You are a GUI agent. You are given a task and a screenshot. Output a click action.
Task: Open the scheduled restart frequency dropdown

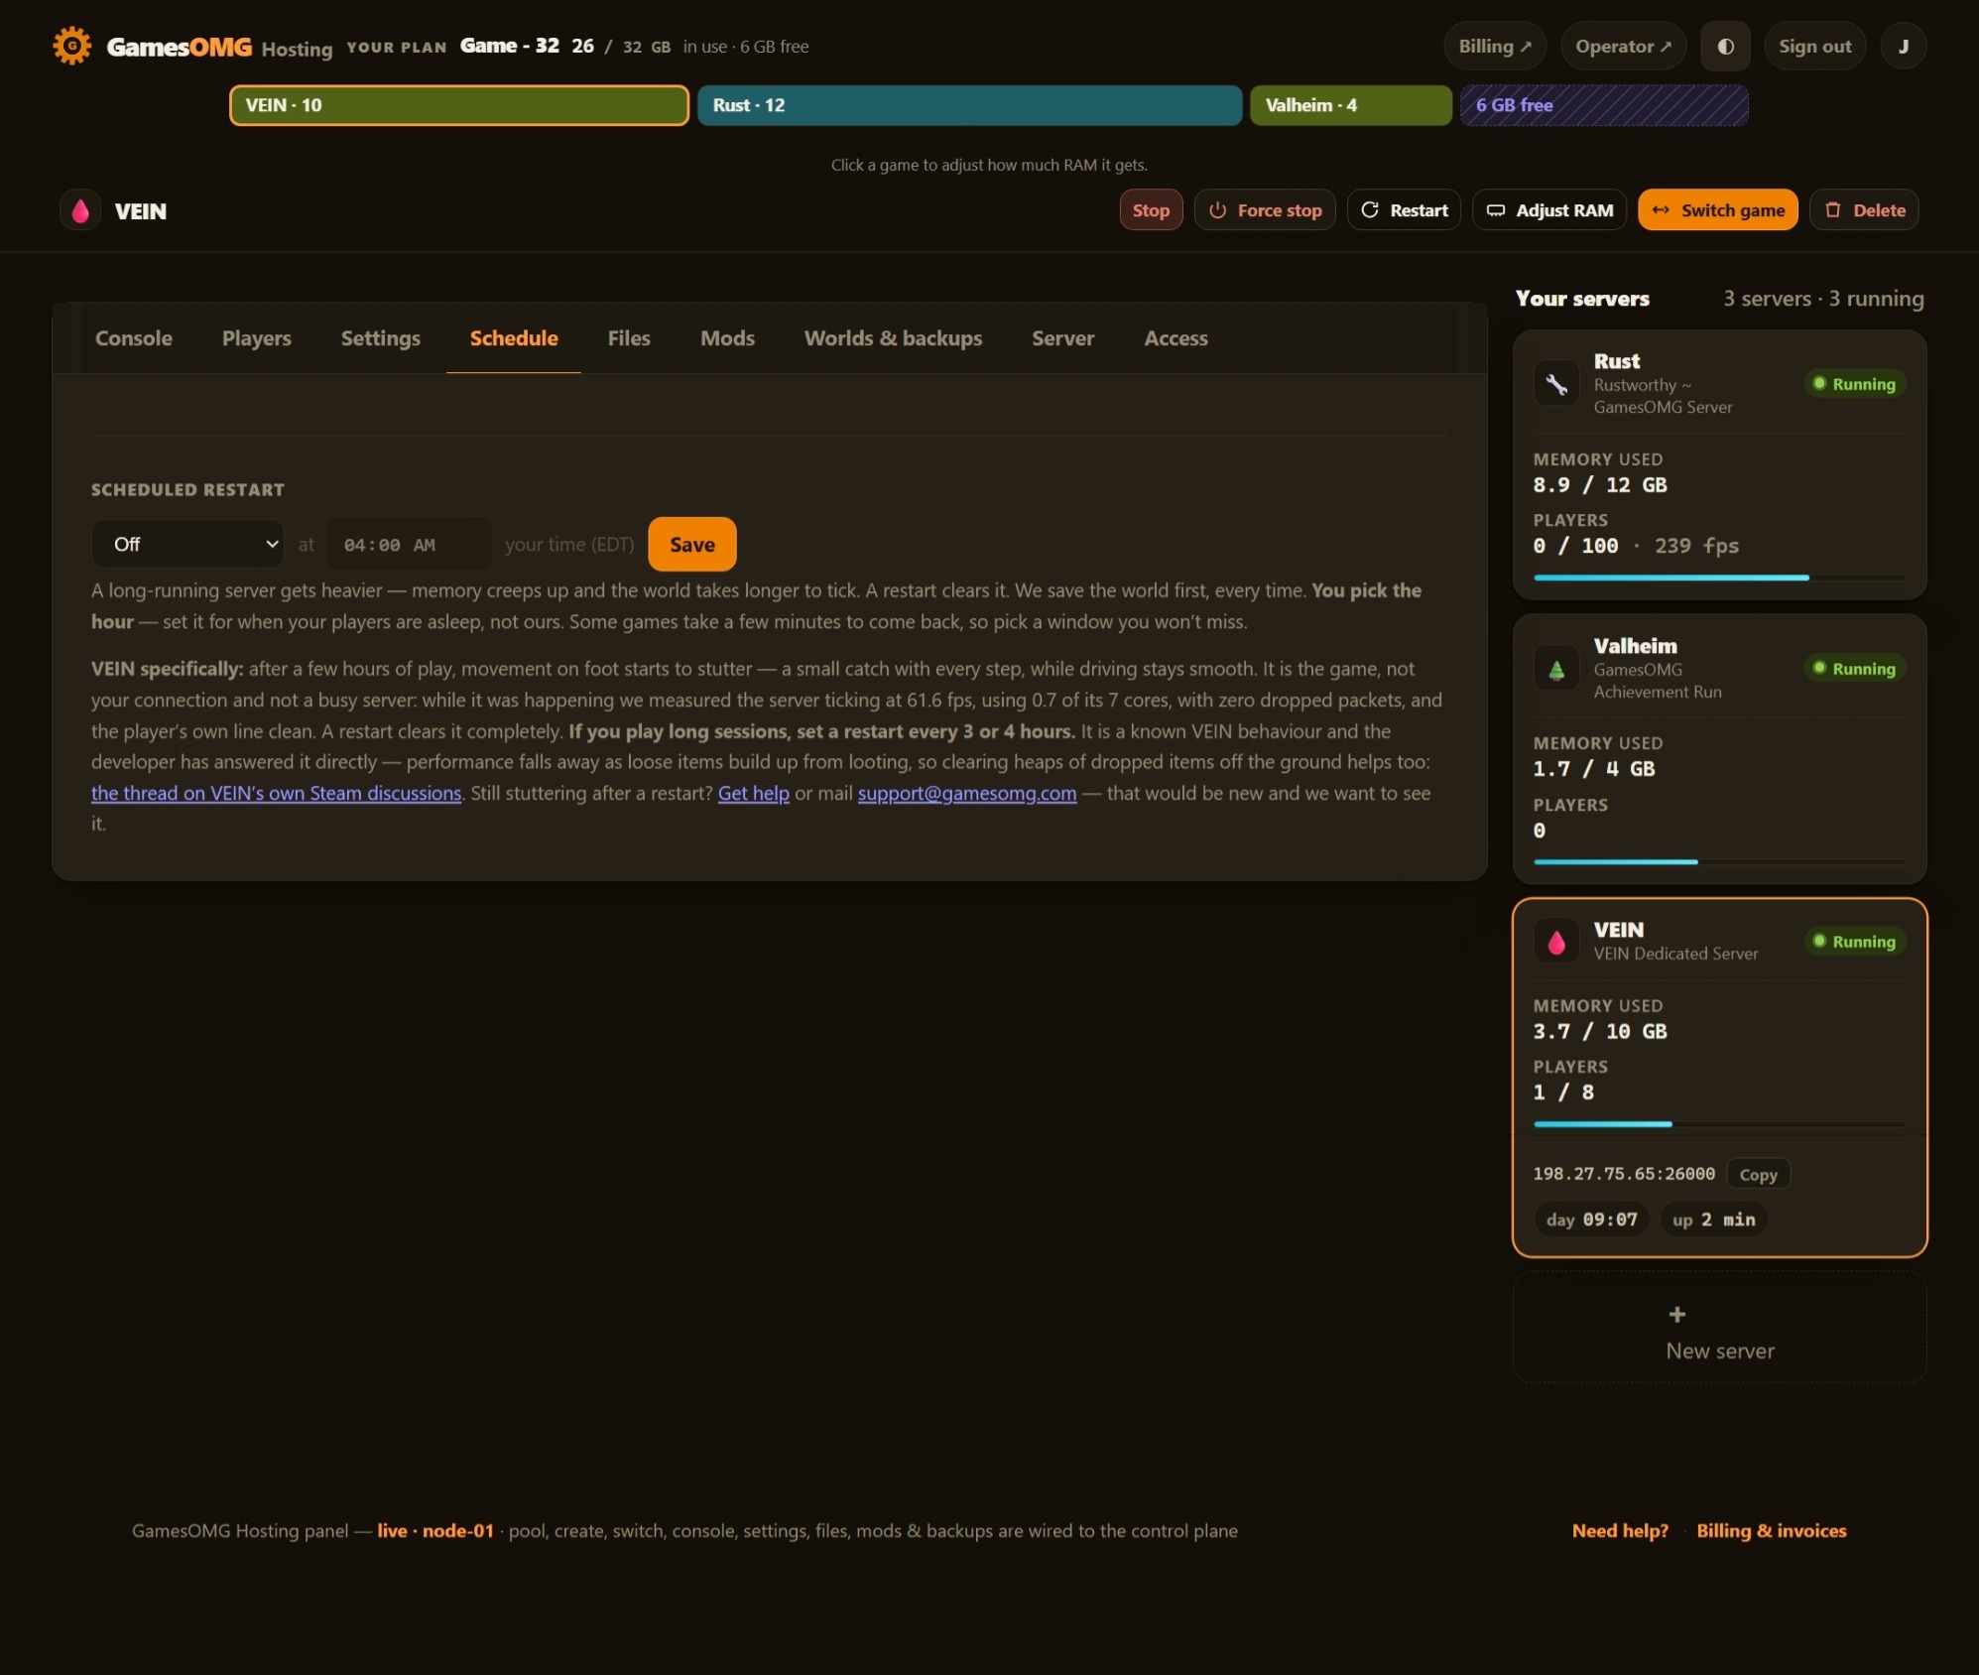(187, 544)
